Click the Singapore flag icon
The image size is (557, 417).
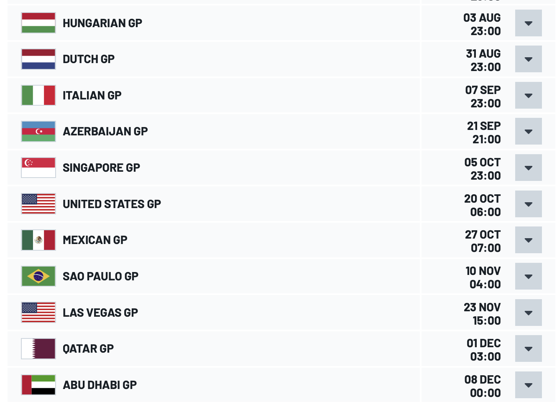38,168
